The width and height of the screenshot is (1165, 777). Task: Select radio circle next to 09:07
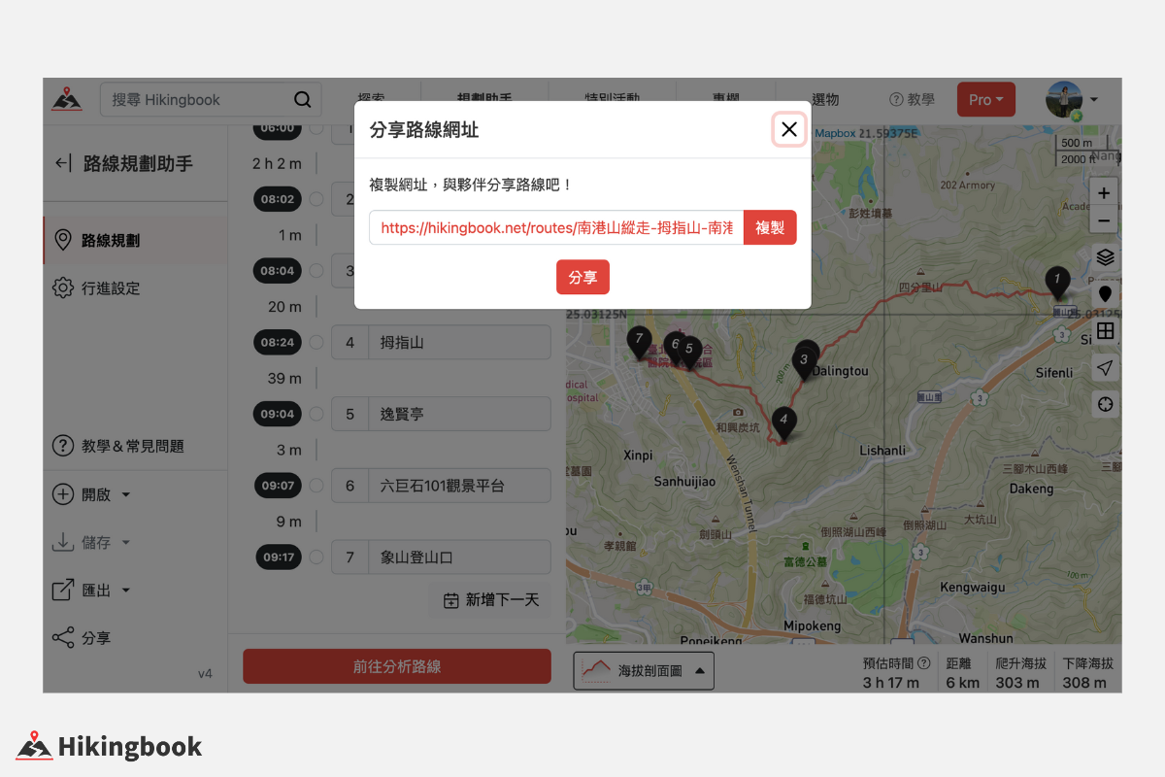[x=316, y=485]
